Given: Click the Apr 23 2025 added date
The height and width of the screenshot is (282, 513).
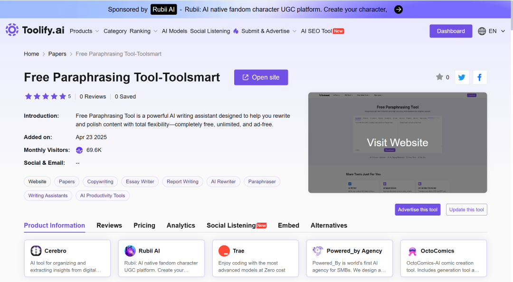Looking at the screenshot, I should [91, 137].
